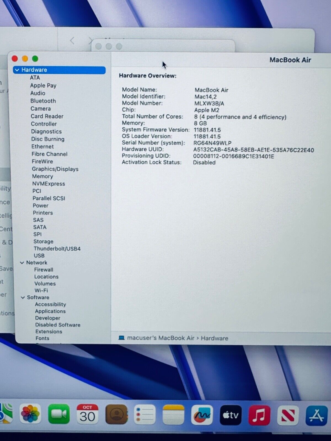Show Graphics/Displays information
The width and height of the screenshot is (331, 441).
55,169
